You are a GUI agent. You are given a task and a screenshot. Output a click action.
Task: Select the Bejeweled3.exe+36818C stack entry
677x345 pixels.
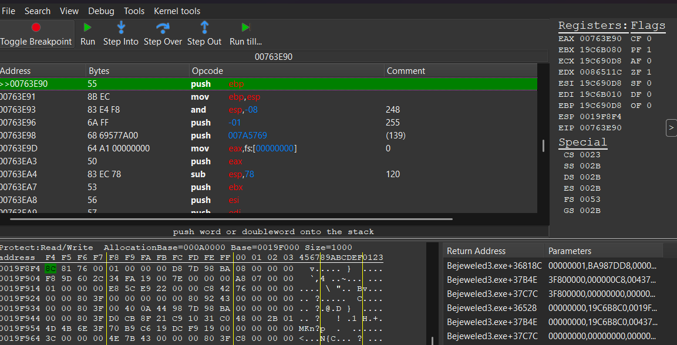pyautogui.click(x=493, y=266)
